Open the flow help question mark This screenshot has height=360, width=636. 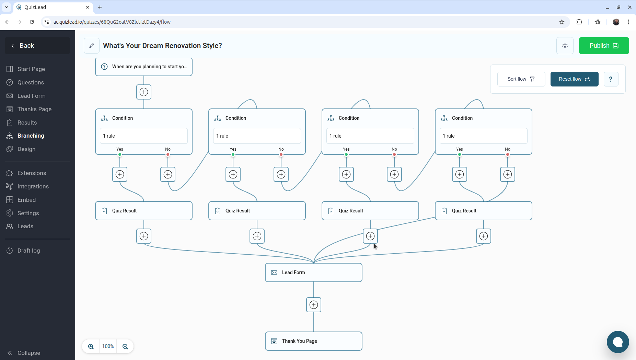click(611, 79)
